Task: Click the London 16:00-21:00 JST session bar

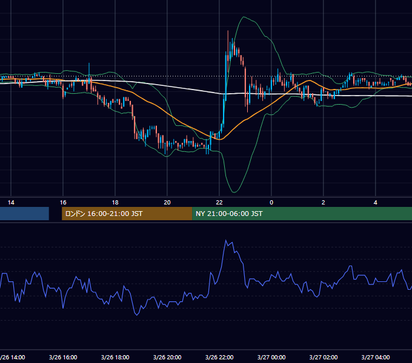Action: [127, 214]
